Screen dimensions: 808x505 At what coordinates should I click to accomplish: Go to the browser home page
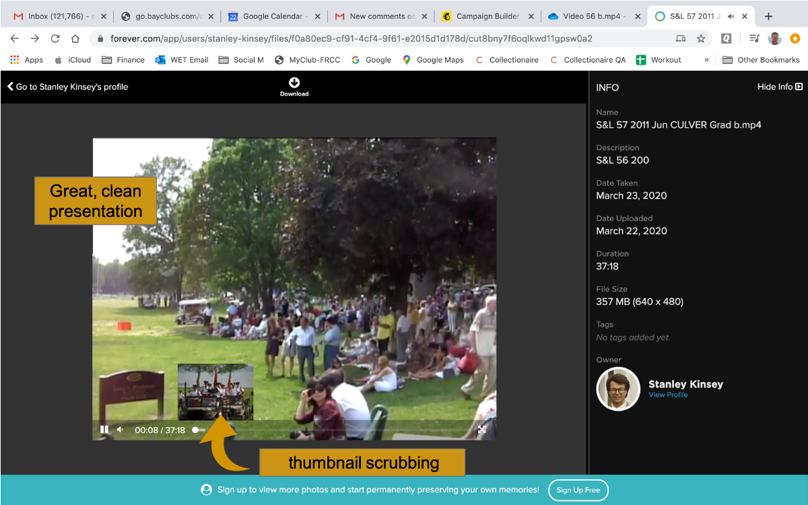pos(75,39)
